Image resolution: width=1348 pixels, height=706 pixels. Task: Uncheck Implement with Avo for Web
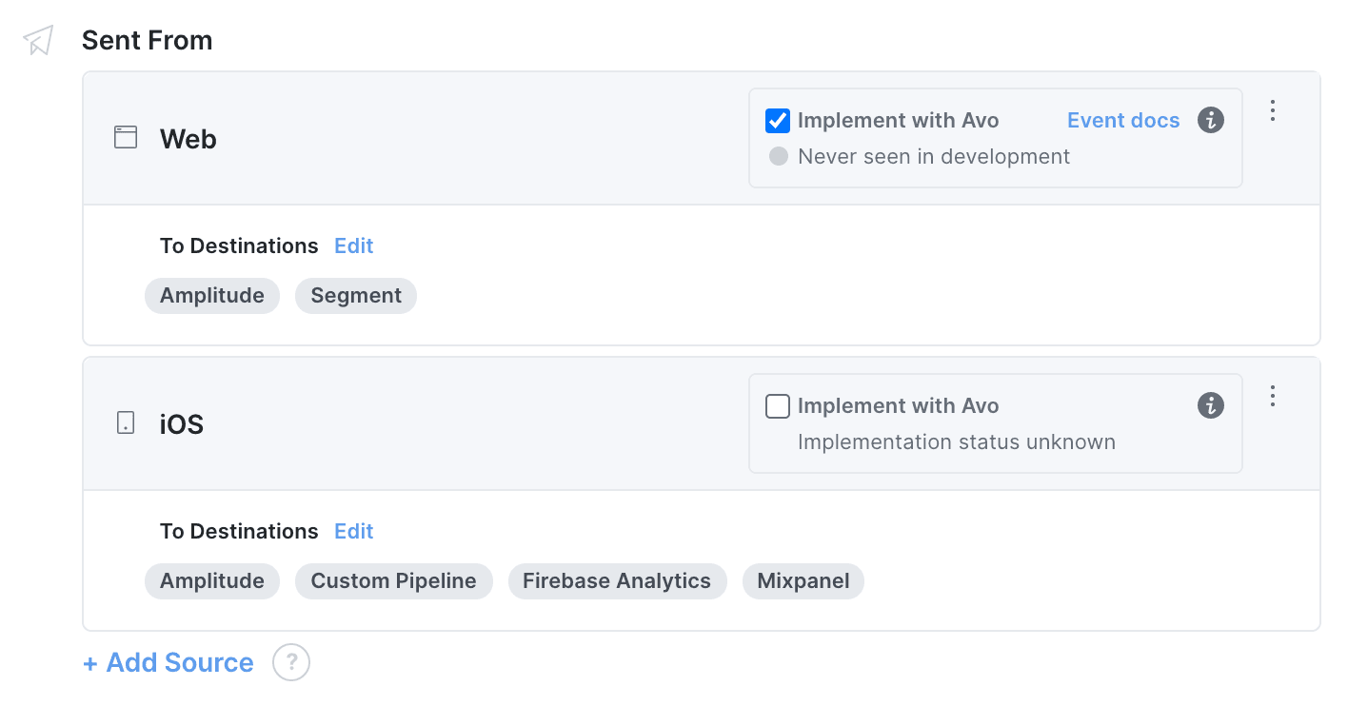(778, 121)
